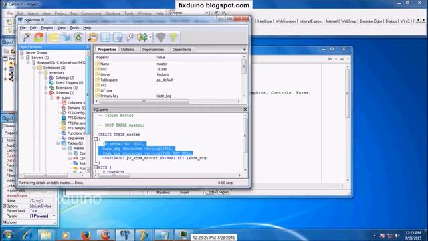Select the Domains tree item
The height and width of the screenshot is (241, 428).
click(76, 108)
